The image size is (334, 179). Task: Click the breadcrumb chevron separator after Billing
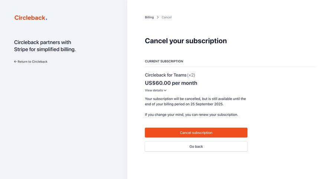click(158, 17)
